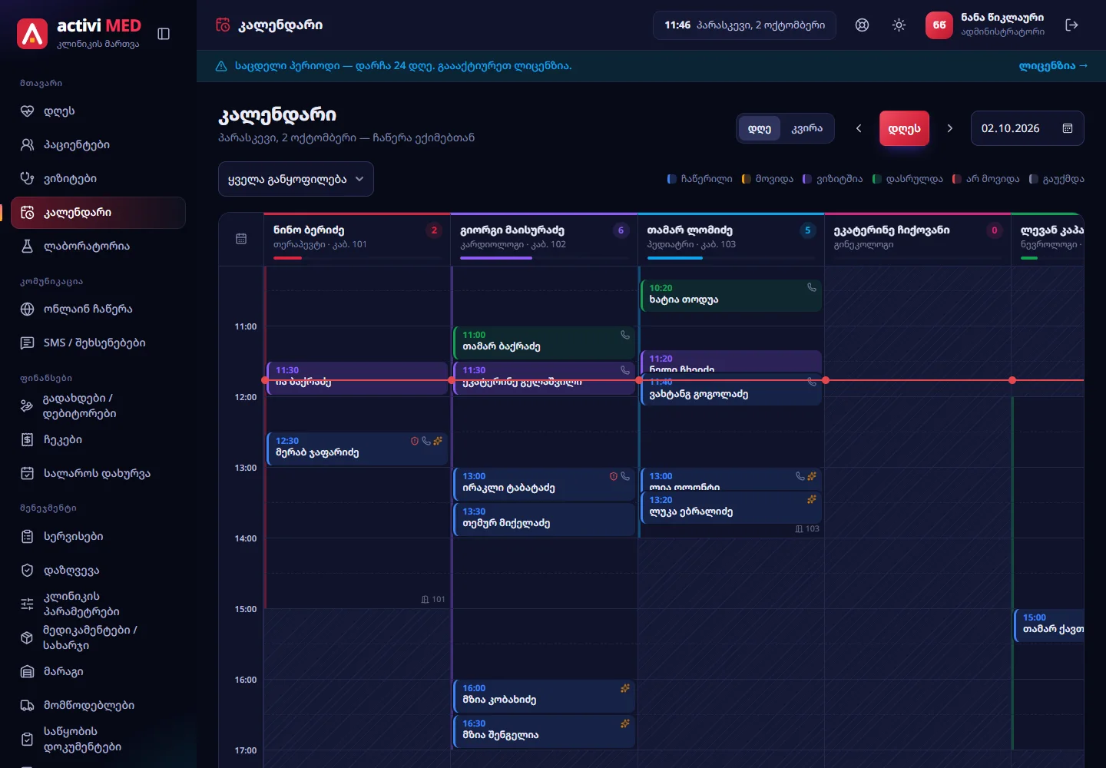This screenshot has height=768, width=1106.
Task: Open სალაროს დახურვა in the sidebar
Action: pos(98,474)
